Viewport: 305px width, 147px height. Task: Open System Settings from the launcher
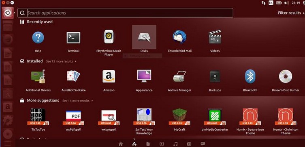click(x=8, y=120)
